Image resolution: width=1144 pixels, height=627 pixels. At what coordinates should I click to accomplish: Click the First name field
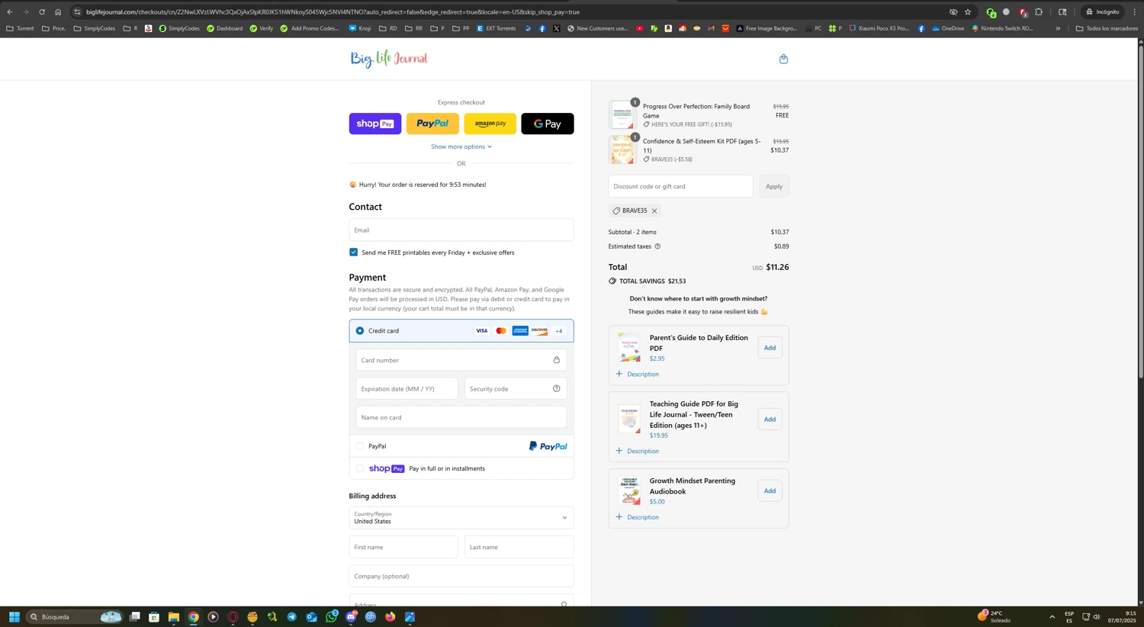click(x=403, y=547)
